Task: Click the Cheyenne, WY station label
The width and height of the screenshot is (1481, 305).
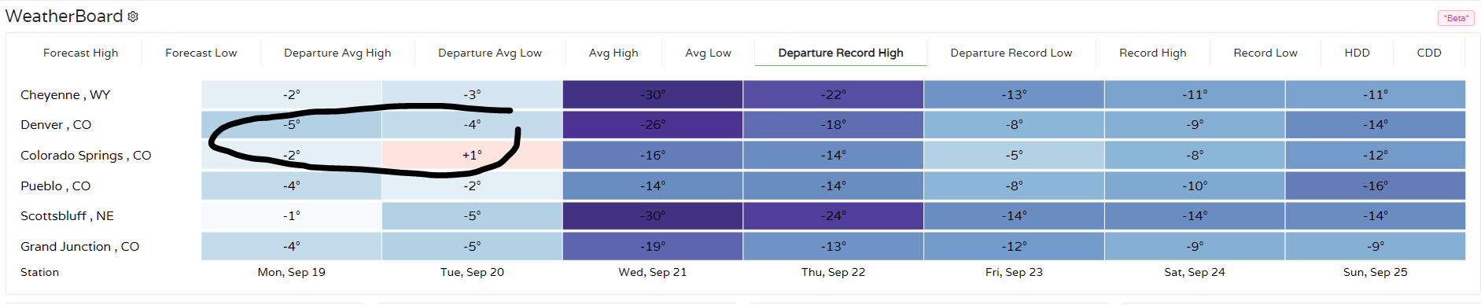Action: 65,94
